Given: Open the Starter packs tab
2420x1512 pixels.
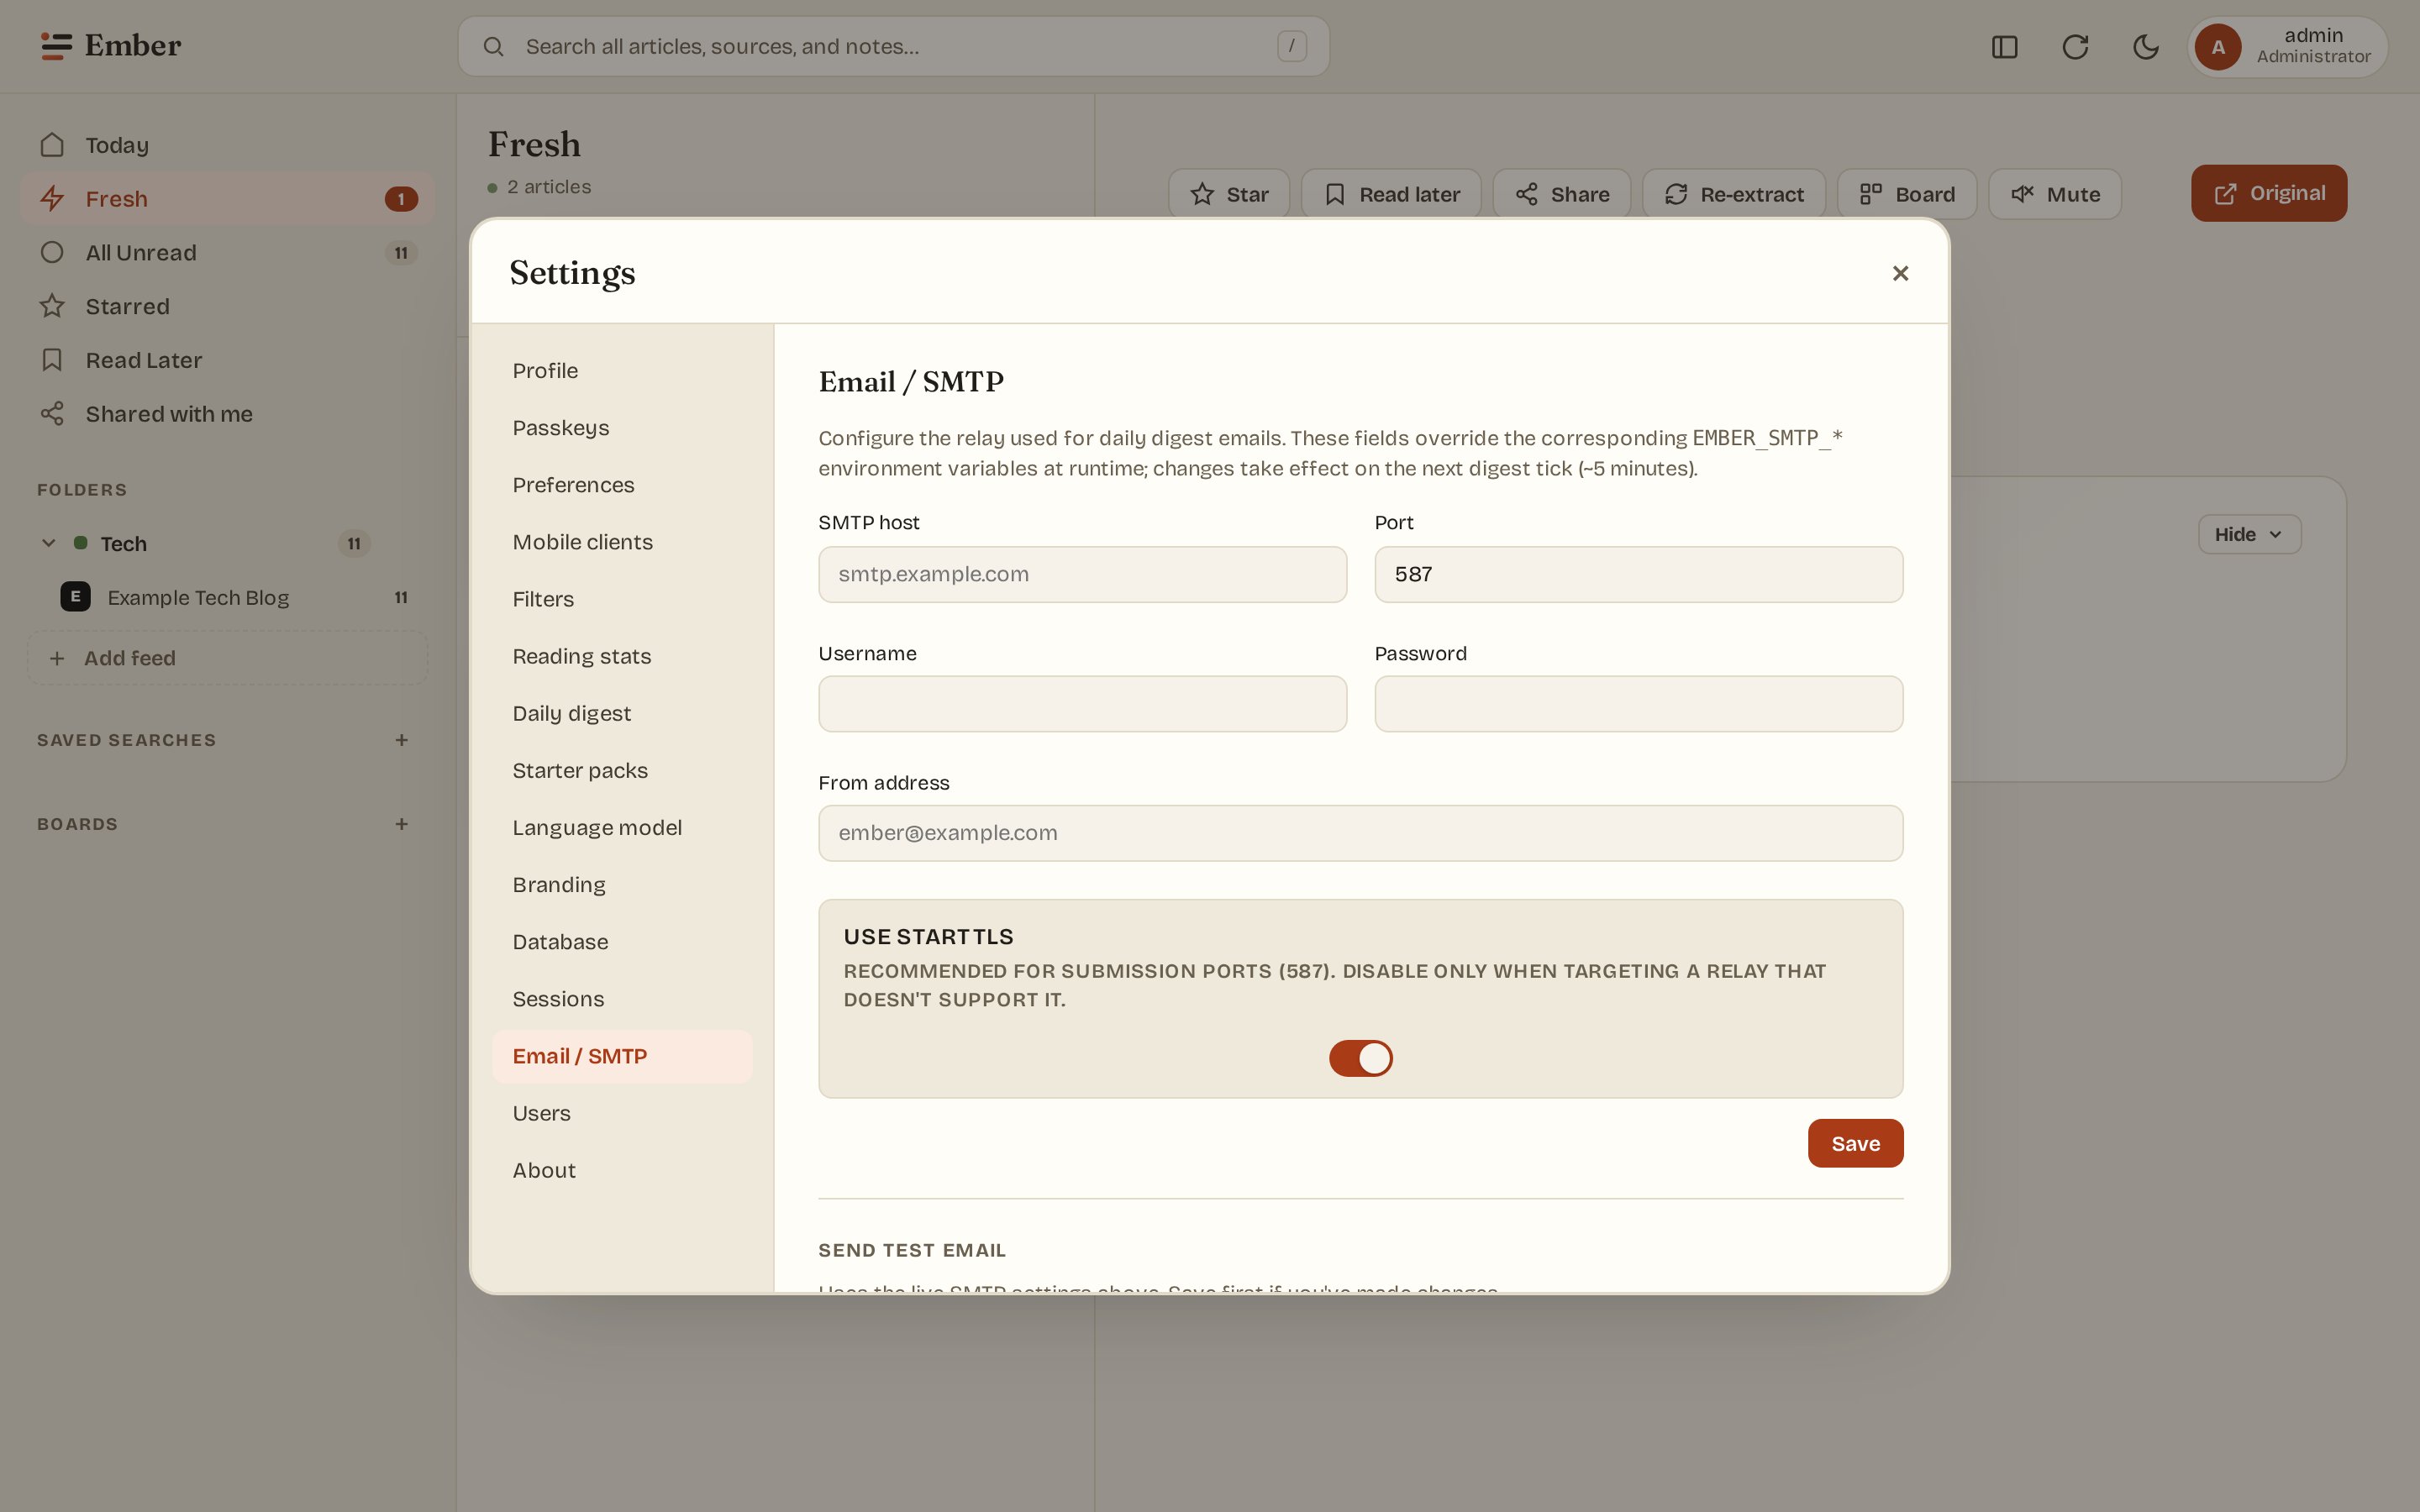Looking at the screenshot, I should [x=622, y=770].
